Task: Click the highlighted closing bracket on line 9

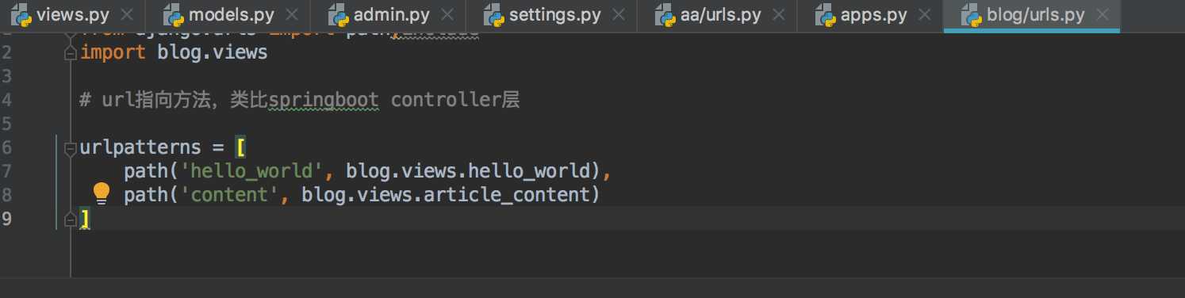Action: pyautogui.click(x=85, y=219)
